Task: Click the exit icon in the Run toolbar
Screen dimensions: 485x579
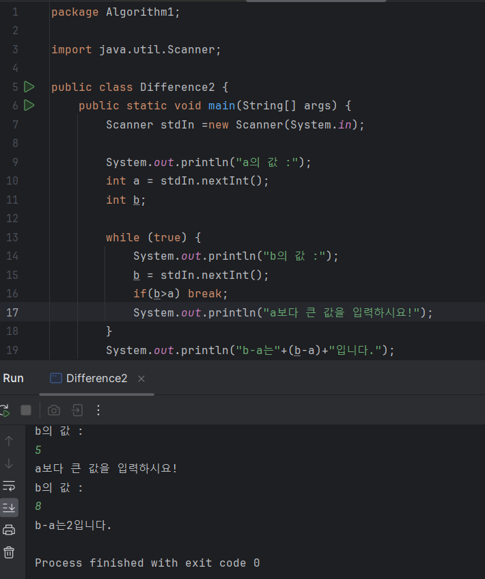Action: coord(77,410)
